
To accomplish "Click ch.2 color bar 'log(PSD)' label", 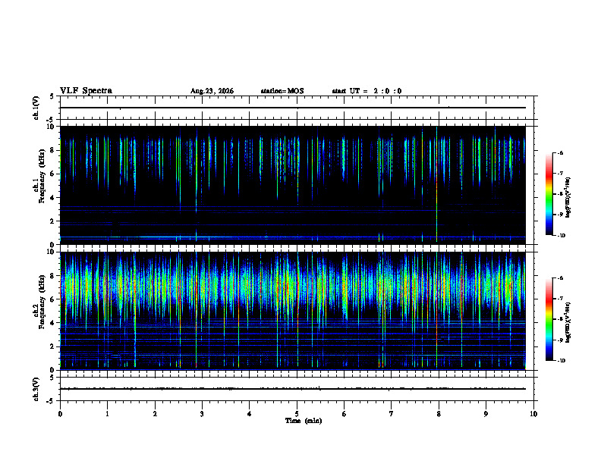I will point(568,322).
